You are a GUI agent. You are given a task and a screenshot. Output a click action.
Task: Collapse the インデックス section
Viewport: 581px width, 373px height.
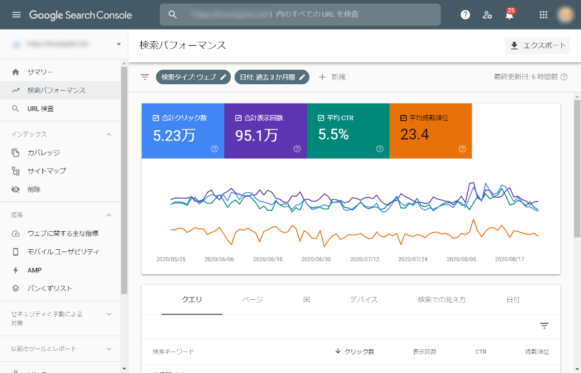click(109, 134)
